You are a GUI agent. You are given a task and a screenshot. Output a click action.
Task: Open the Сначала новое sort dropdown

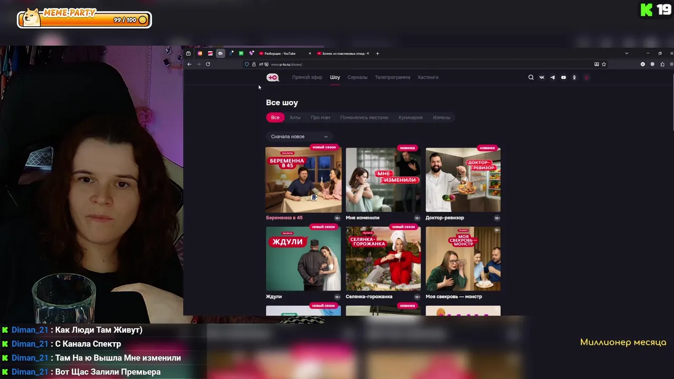[299, 136]
